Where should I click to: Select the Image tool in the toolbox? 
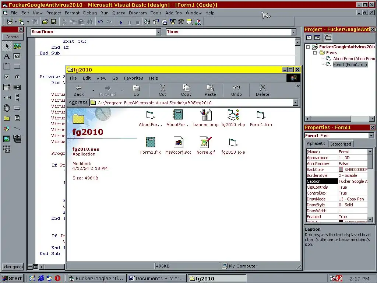coord(7,139)
